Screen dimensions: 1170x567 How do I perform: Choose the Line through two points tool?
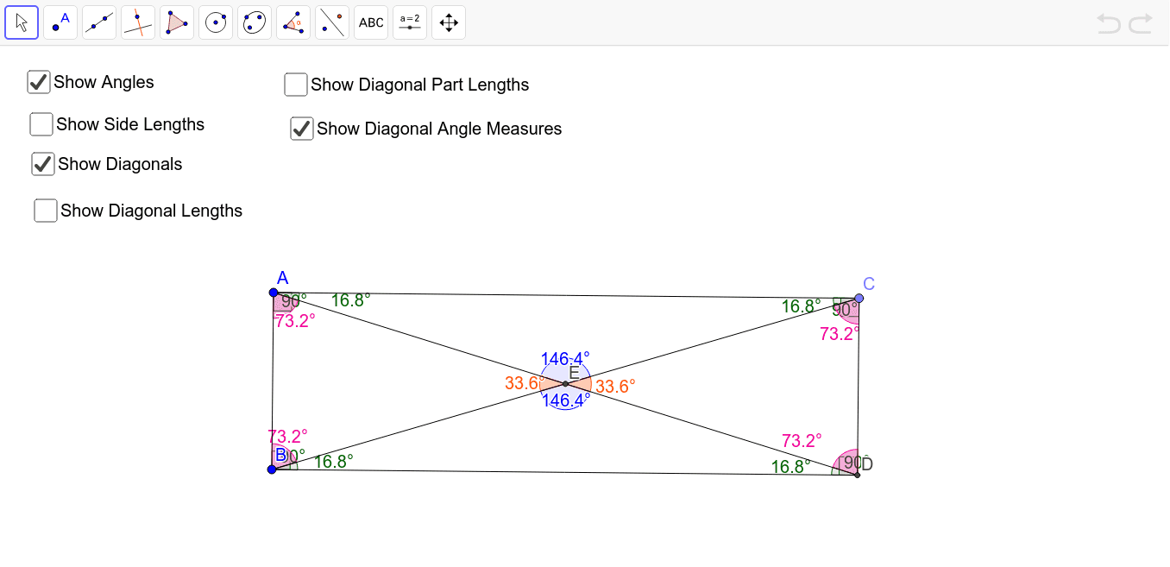click(99, 22)
